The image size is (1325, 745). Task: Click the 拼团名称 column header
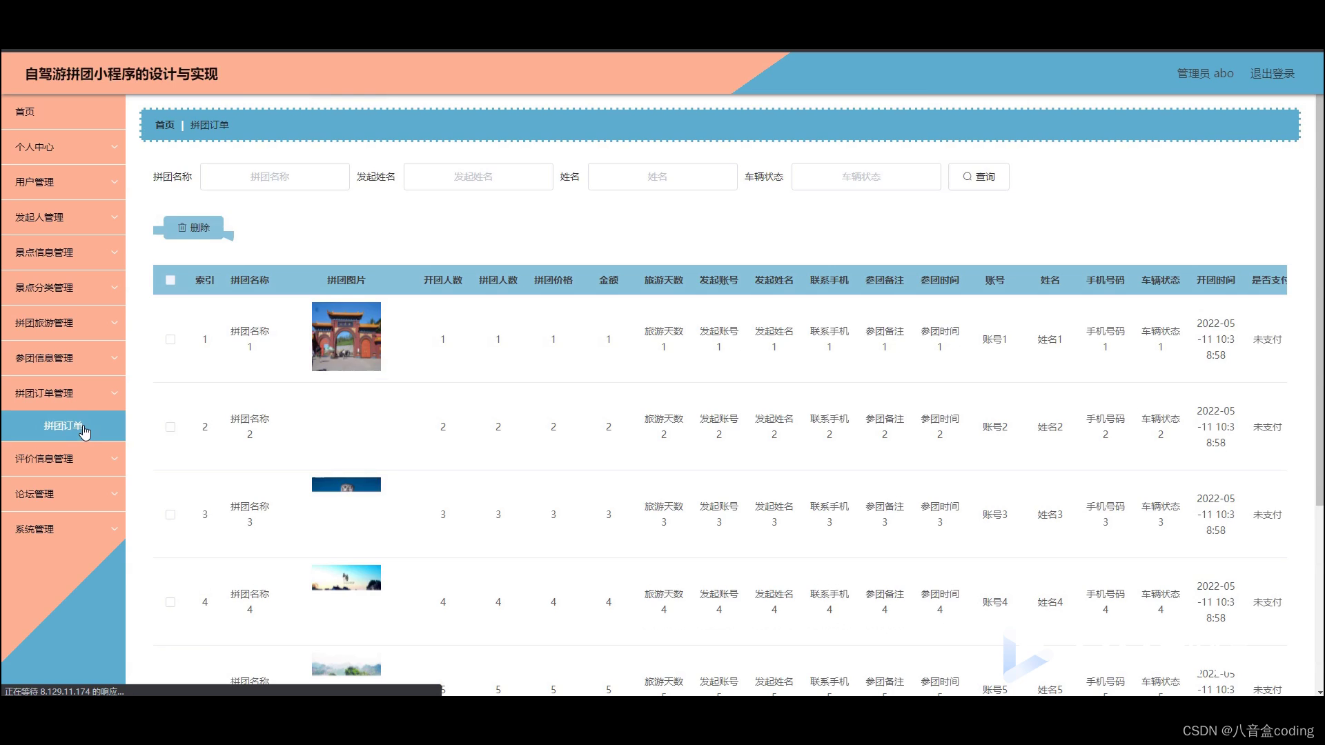point(250,280)
